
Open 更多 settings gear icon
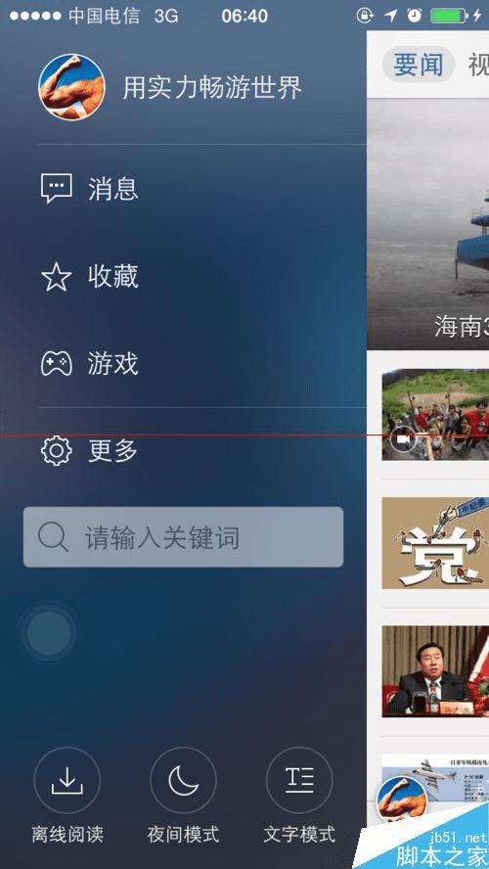pyautogui.click(x=56, y=451)
